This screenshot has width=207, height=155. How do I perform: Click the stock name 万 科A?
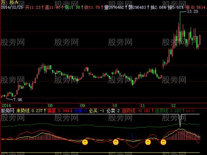tap(10, 2)
